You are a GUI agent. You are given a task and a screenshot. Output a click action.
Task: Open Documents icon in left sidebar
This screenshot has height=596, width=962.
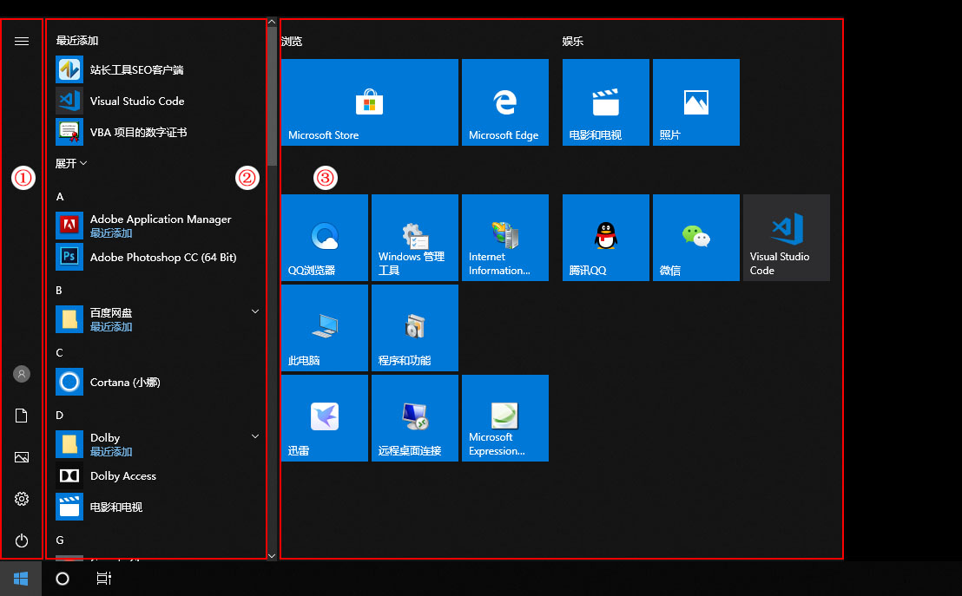click(22, 416)
